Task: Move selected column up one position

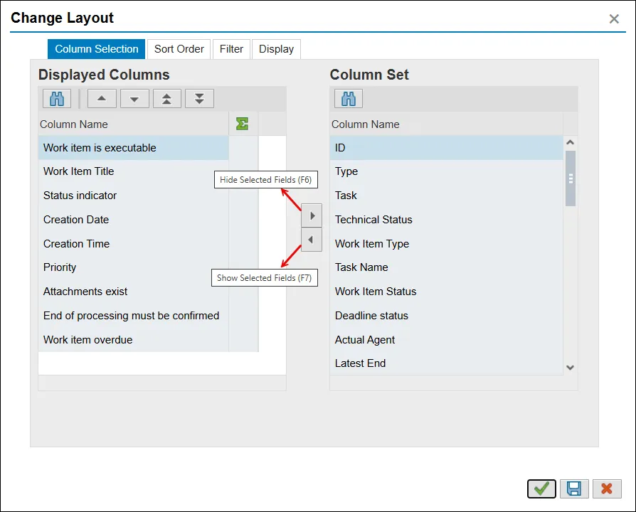Action: pos(102,99)
